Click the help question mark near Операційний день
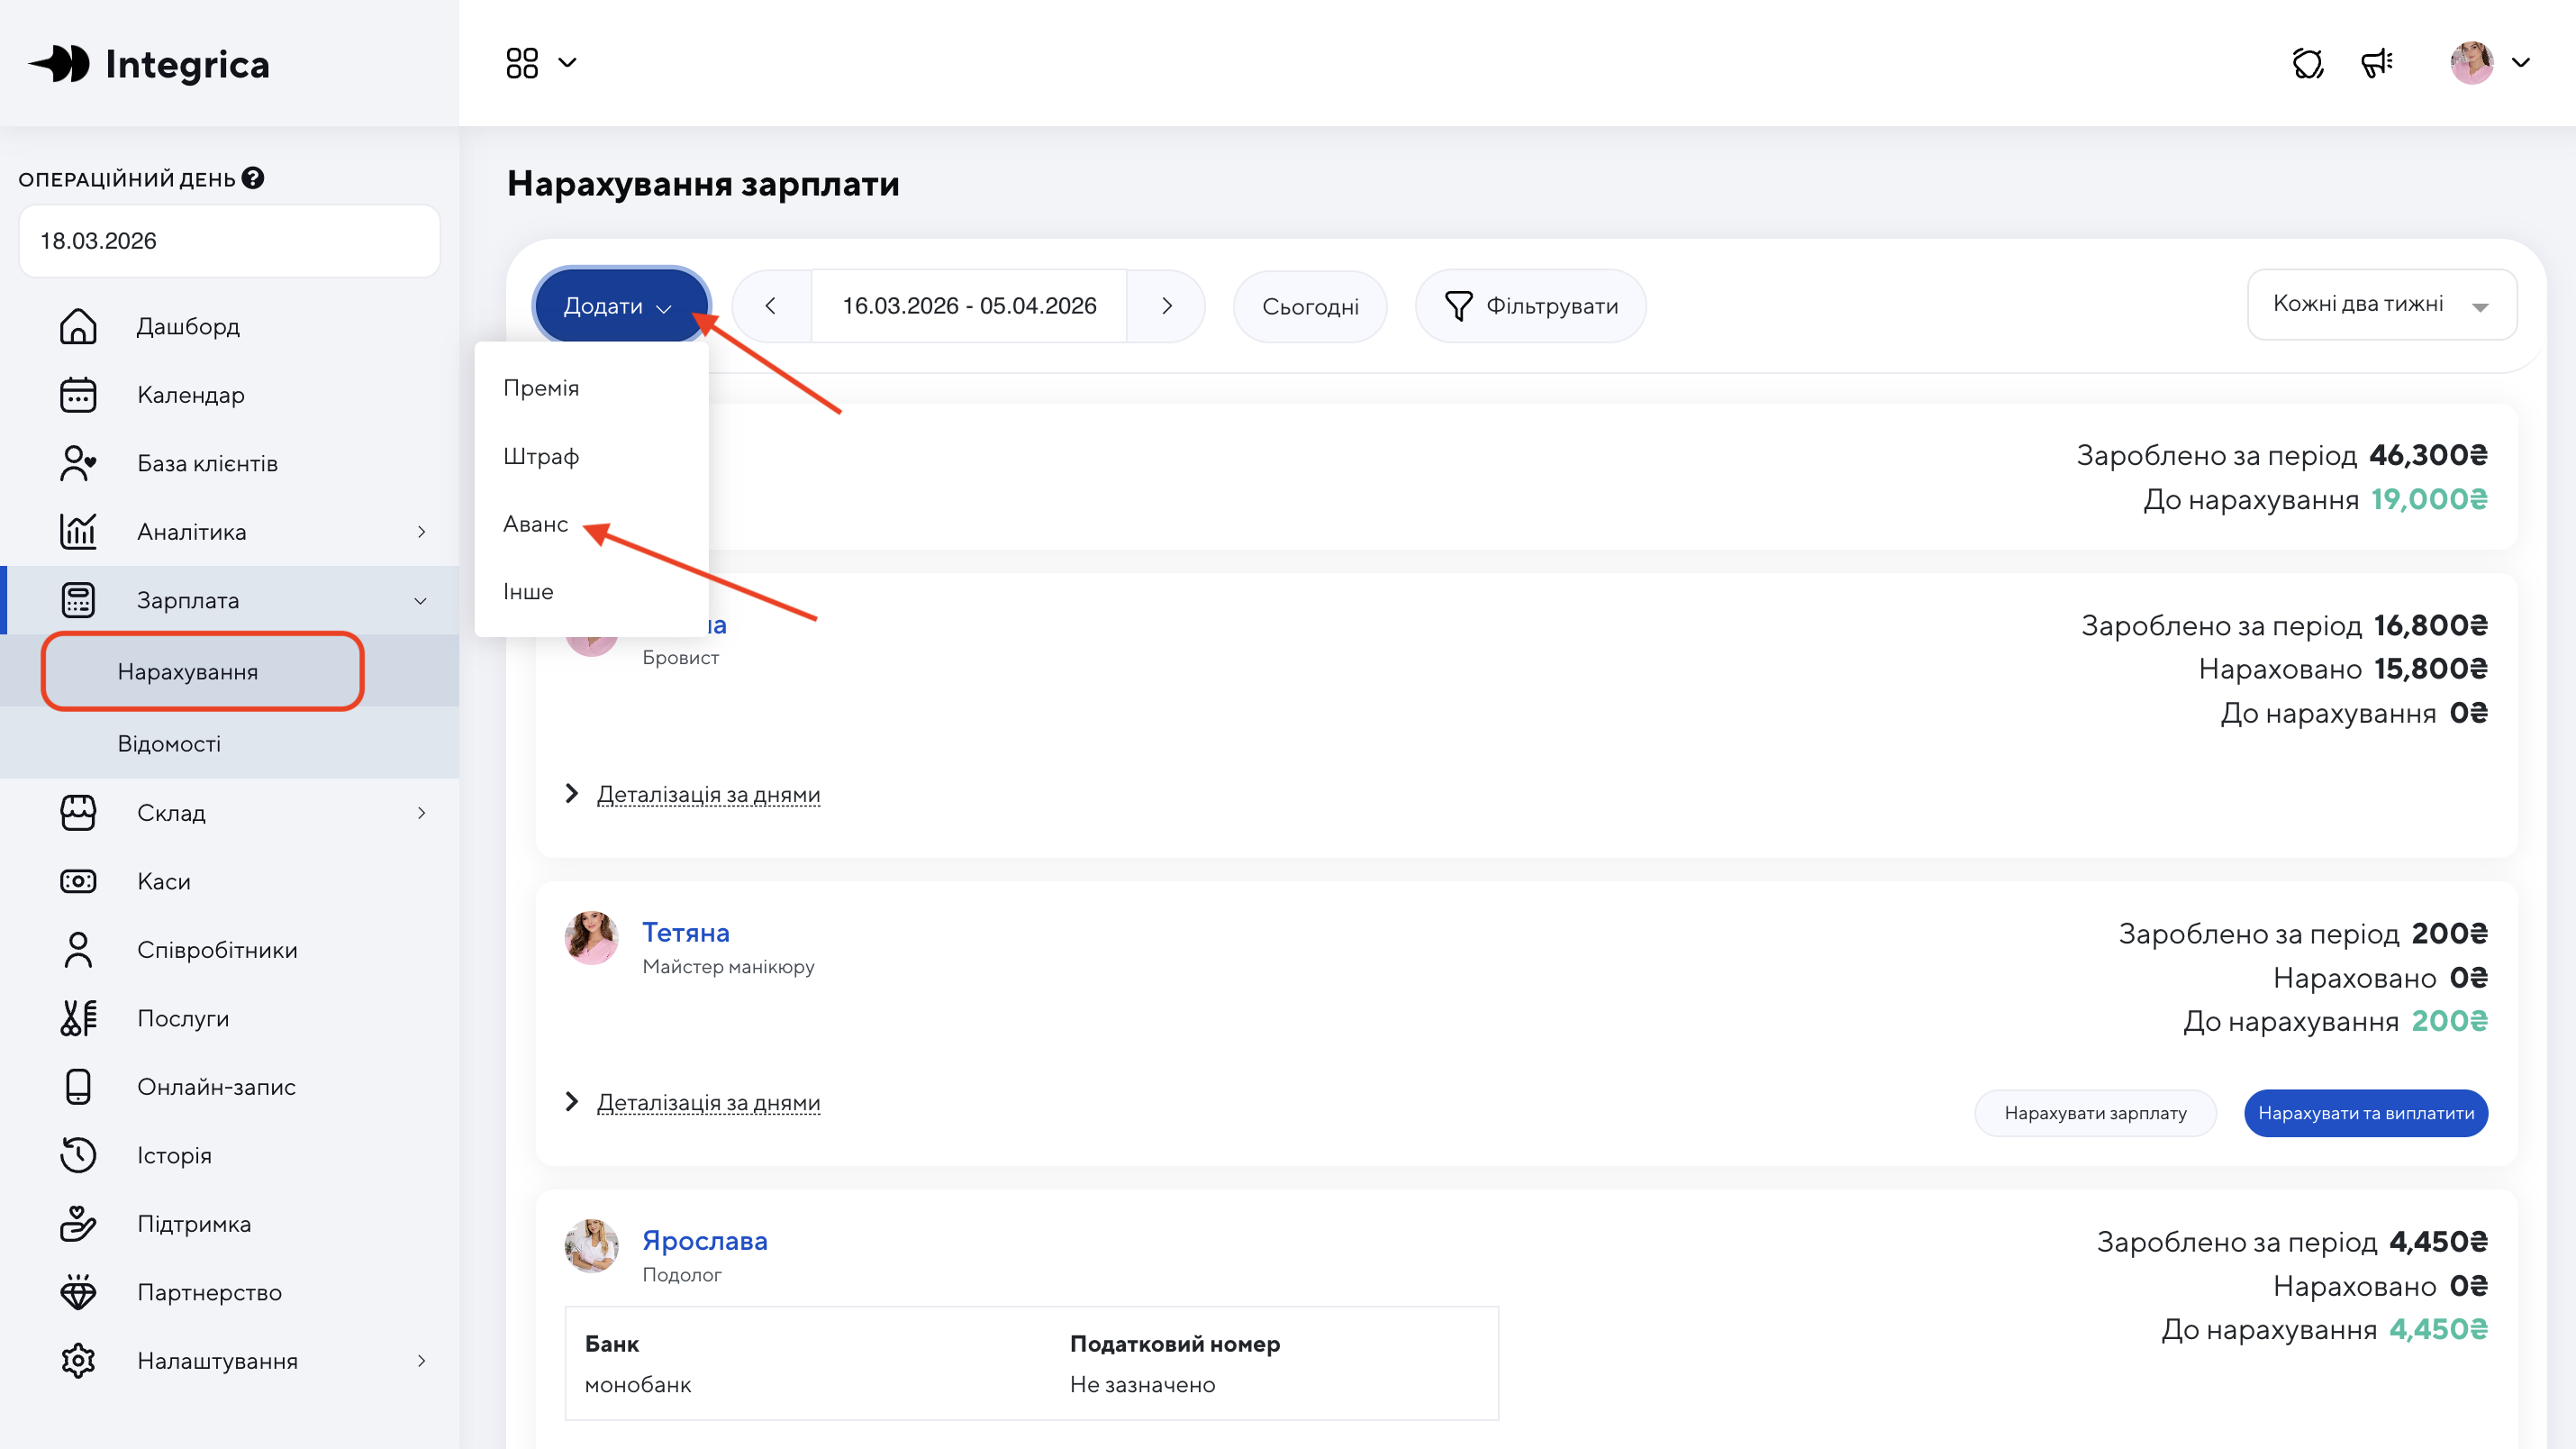The image size is (2576, 1449). coord(254,178)
